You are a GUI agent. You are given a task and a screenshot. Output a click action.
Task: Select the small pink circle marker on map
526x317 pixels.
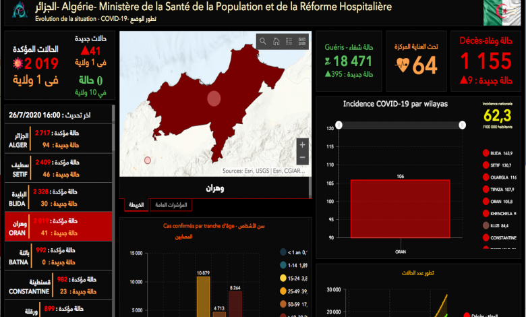pyautogui.click(x=148, y=161)
